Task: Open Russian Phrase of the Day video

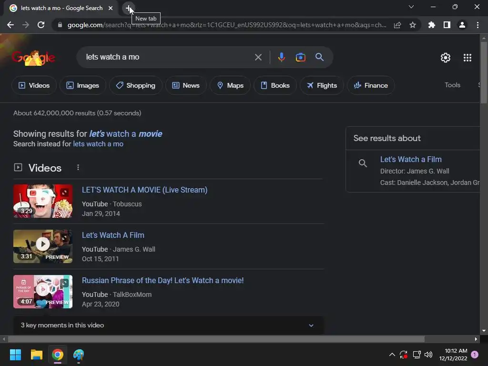Action: point(163,280)
